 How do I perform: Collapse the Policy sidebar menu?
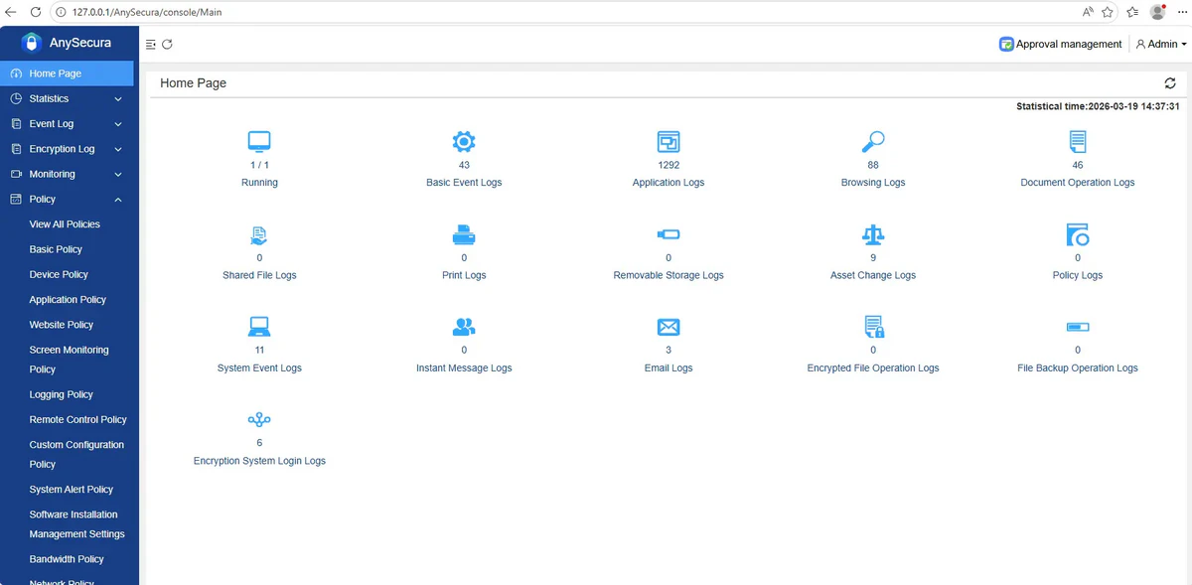click(x=67, y=199)
